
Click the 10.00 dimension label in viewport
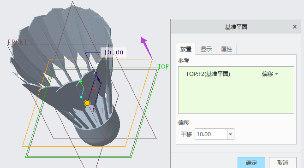click(113, 52)
